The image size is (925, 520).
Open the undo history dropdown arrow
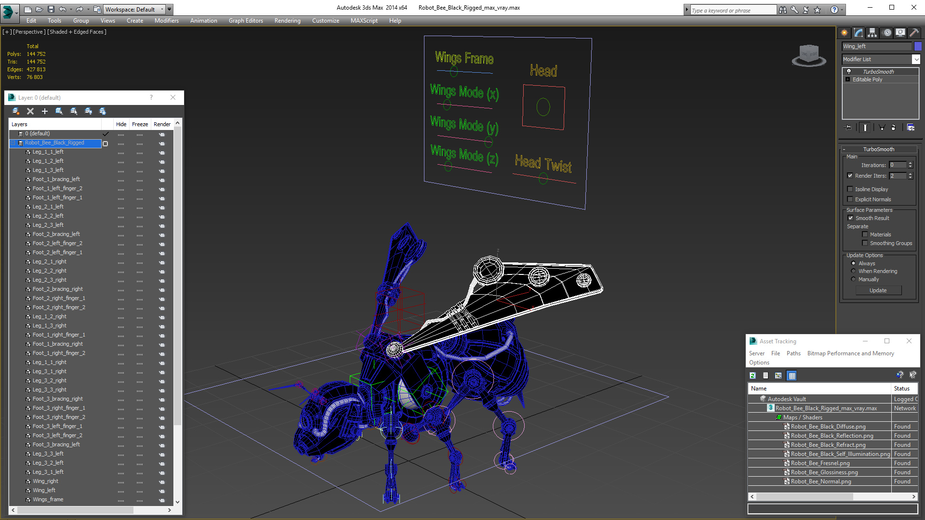71,9
